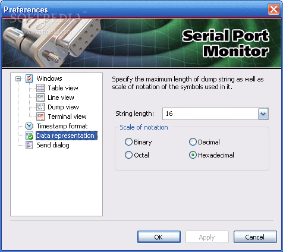The image size is (283, 252).
Task: Confirm preferences with OK button
Action: (x=159, y=237)
